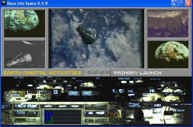Click the blue-green bar graph monitor
This screenshot has height=127, width=193.
62,117
